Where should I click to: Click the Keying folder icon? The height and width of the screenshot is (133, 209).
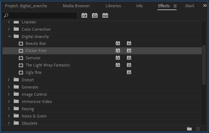click(16, 108)
